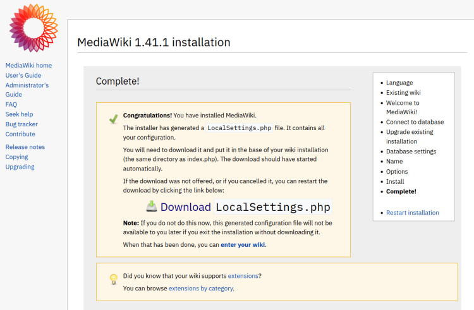Open the extensions link
Image resolution: width=474 pixels, height=310 pixels.
pos(243,276)
